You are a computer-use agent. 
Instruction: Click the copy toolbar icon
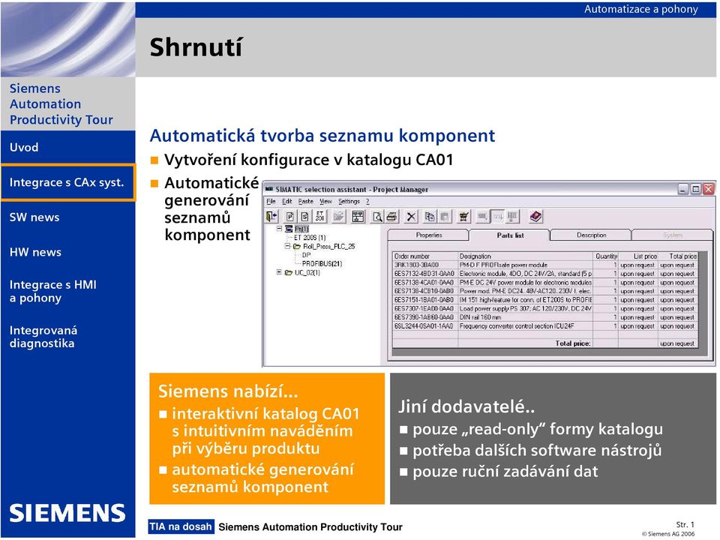coord(430,216)
